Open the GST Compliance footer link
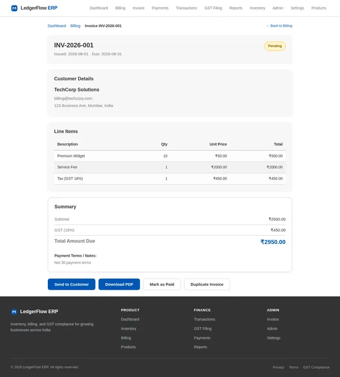This screenshot has height=377, width=340. (x=316, y=367)
